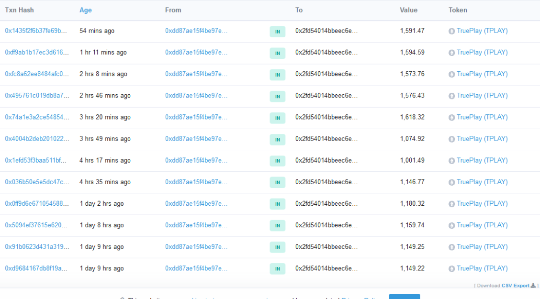Open transaction hash 0xff9ab1b17ec3d616
This screenshot has height=299, width=540.
37,52
